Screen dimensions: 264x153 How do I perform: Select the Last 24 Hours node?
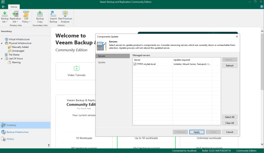16,59
